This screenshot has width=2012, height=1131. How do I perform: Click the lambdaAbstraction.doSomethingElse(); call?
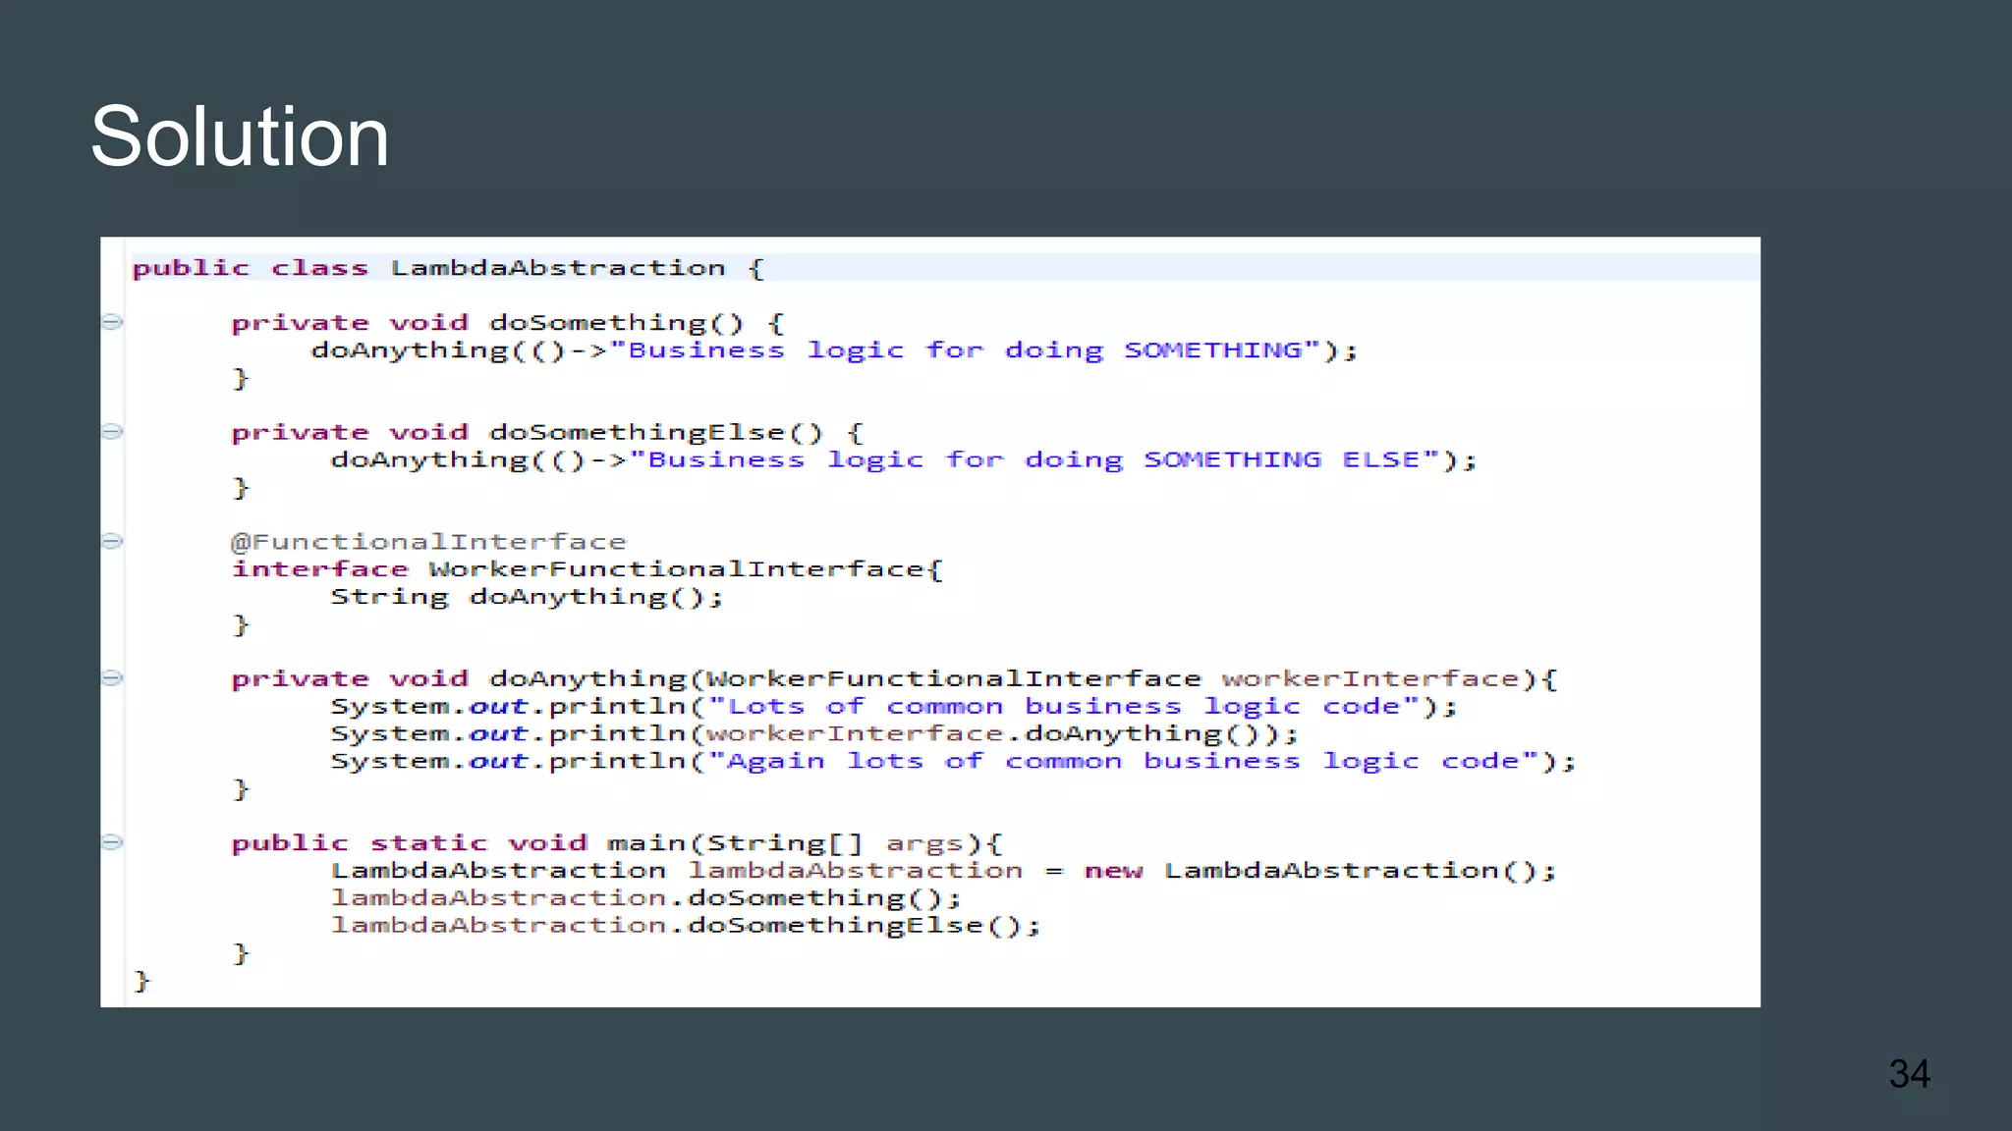click(x=685, y=926)
